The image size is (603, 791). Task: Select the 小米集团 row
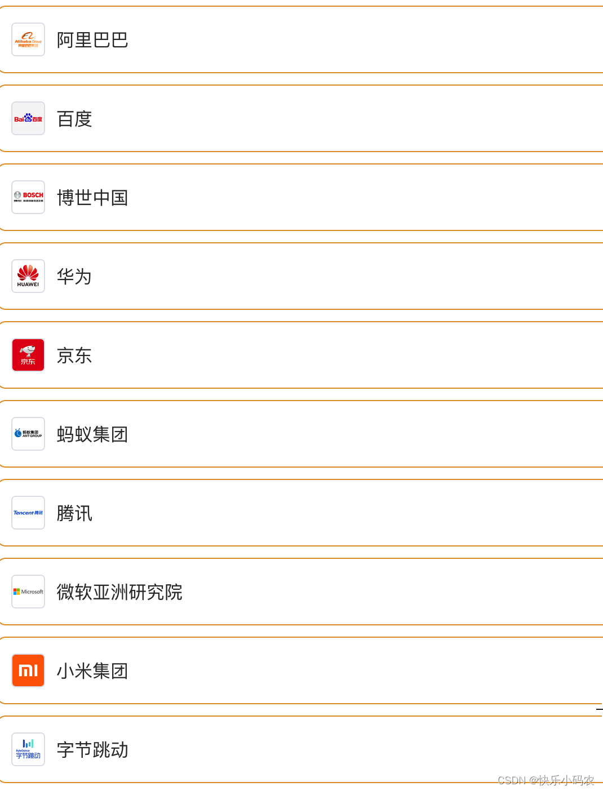(301, 670)
